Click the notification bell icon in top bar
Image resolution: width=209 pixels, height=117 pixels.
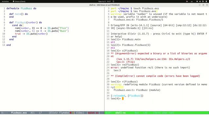coord(113,1)
